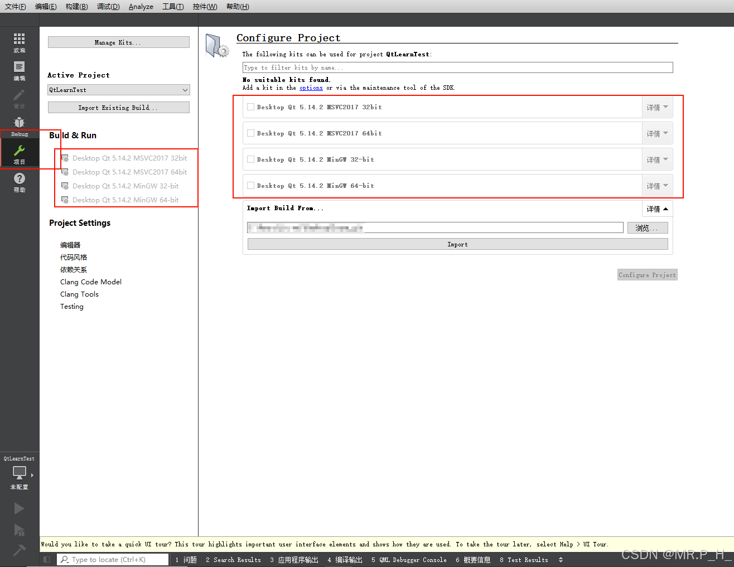Open Clang Tools settings
734x567 pixels.
[79, 294]
